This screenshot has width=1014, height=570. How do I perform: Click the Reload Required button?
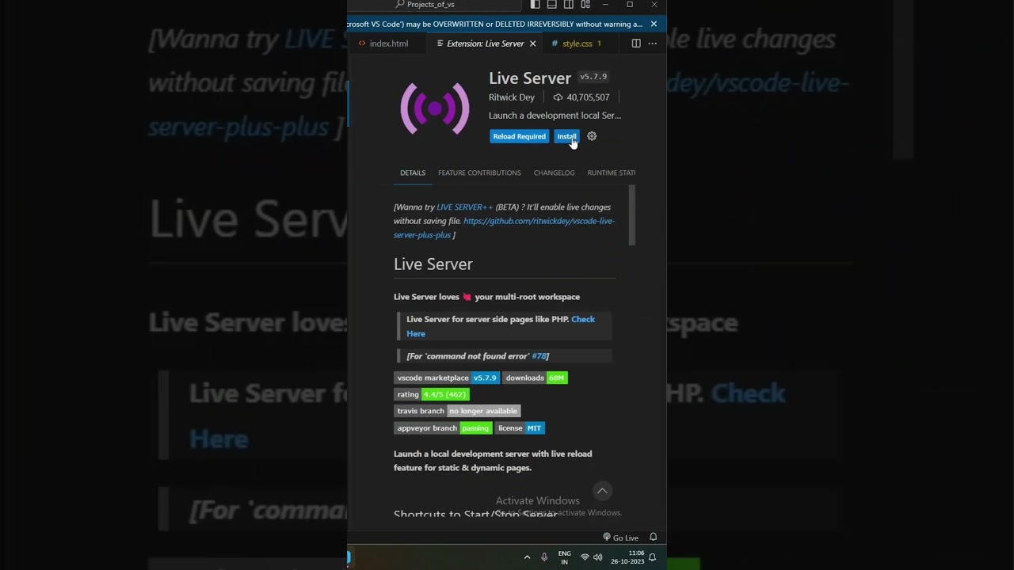pyautogui.click(x=519, y=136)
